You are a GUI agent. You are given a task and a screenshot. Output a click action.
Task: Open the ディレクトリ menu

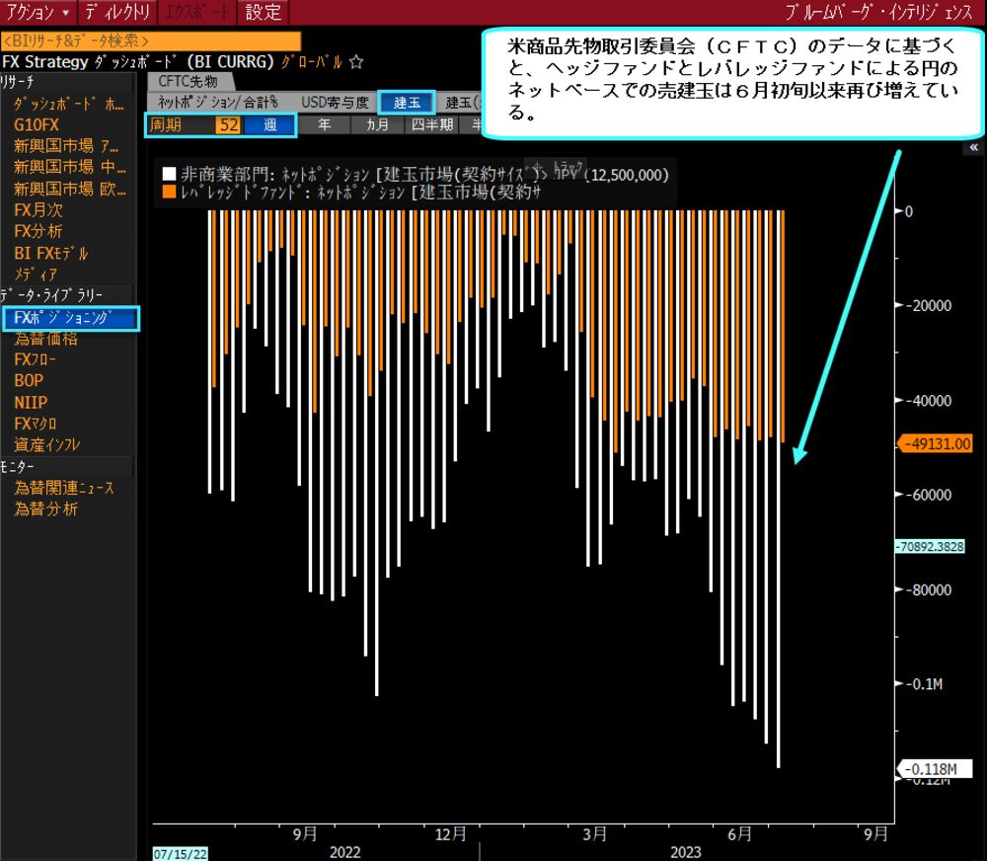click(117, 12)
